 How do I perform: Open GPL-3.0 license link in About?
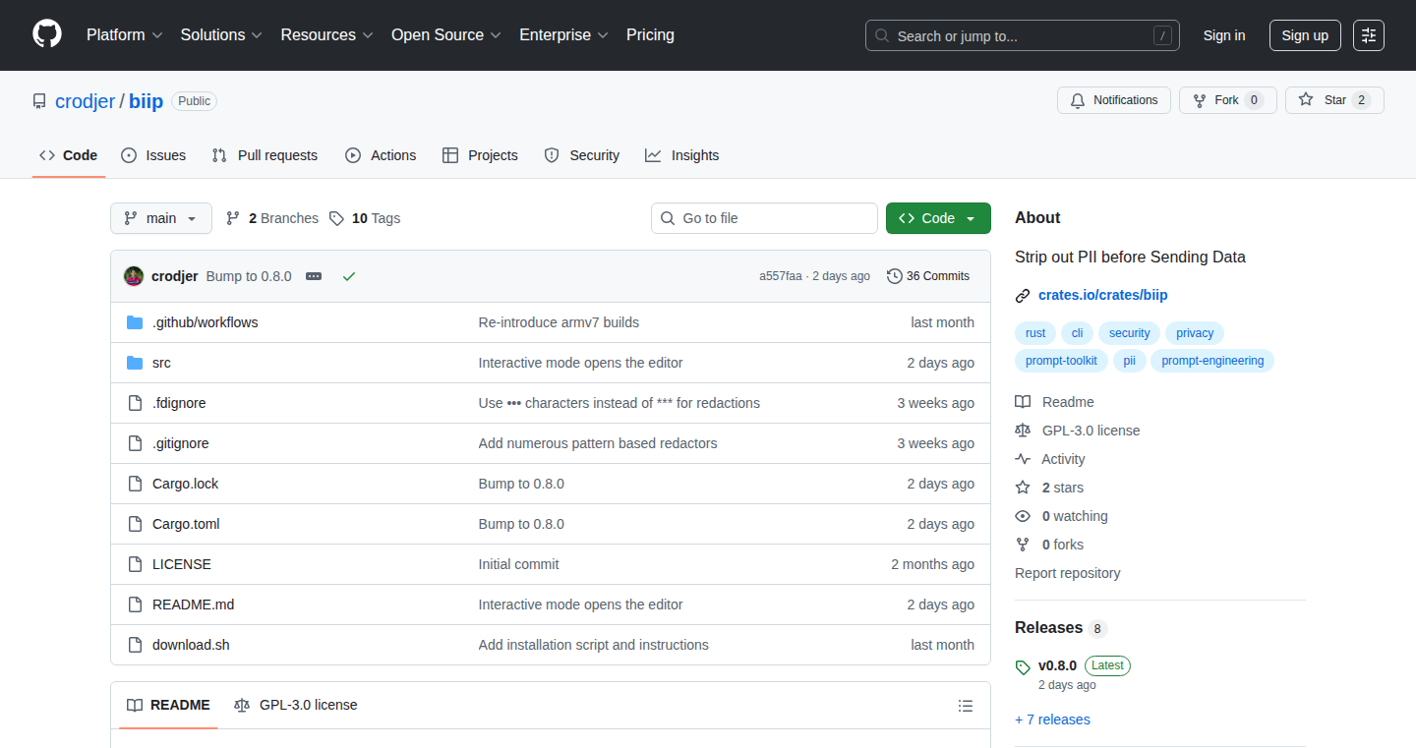(1079, 431)
